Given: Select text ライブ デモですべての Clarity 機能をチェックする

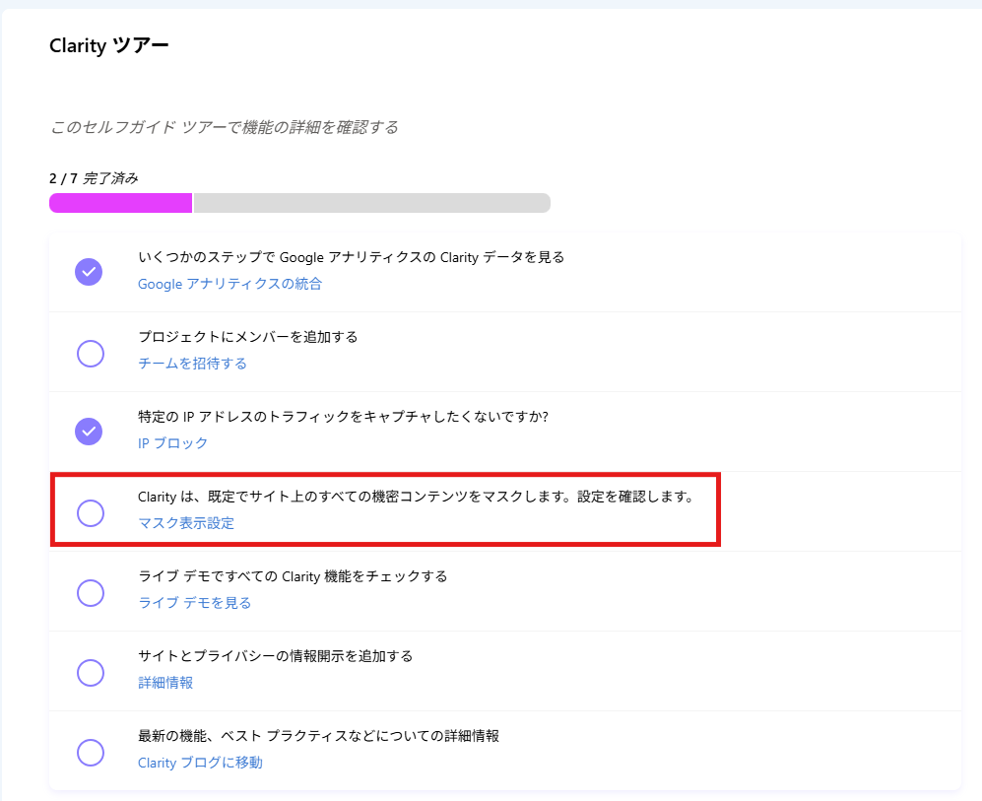Looking at the screenshot, I should (293, 576).
